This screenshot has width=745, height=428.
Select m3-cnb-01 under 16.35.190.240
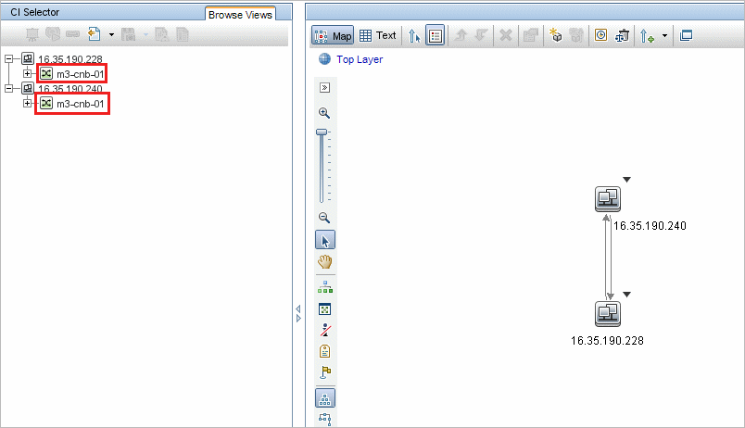click(80, 104)
